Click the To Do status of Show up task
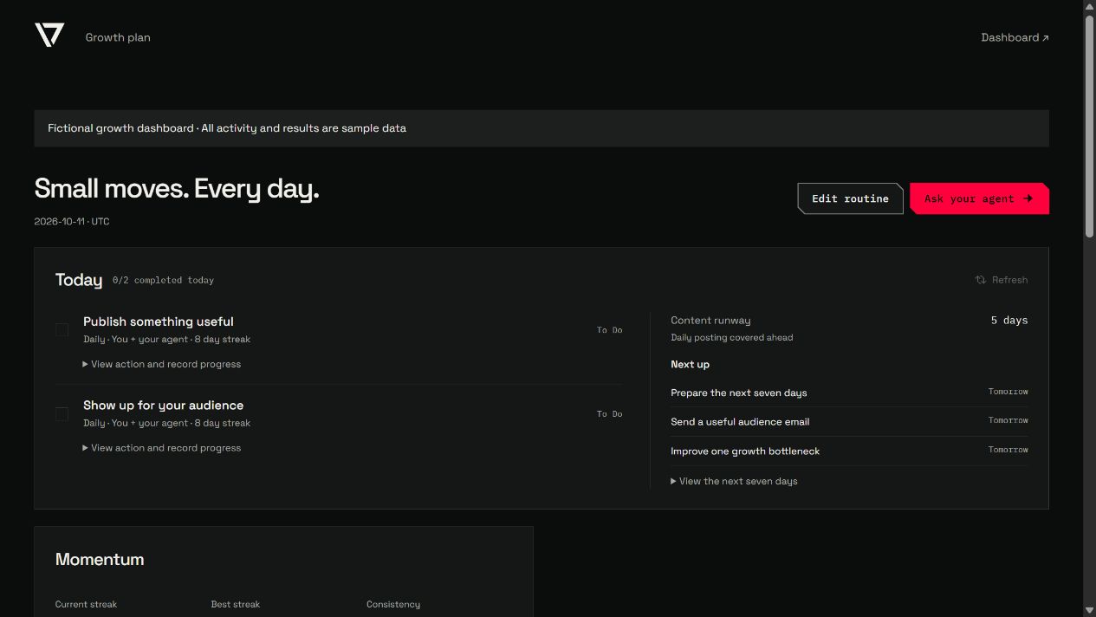 [609, 414]
